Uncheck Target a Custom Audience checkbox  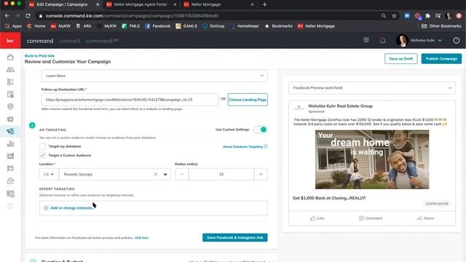(x=42, y=155)
